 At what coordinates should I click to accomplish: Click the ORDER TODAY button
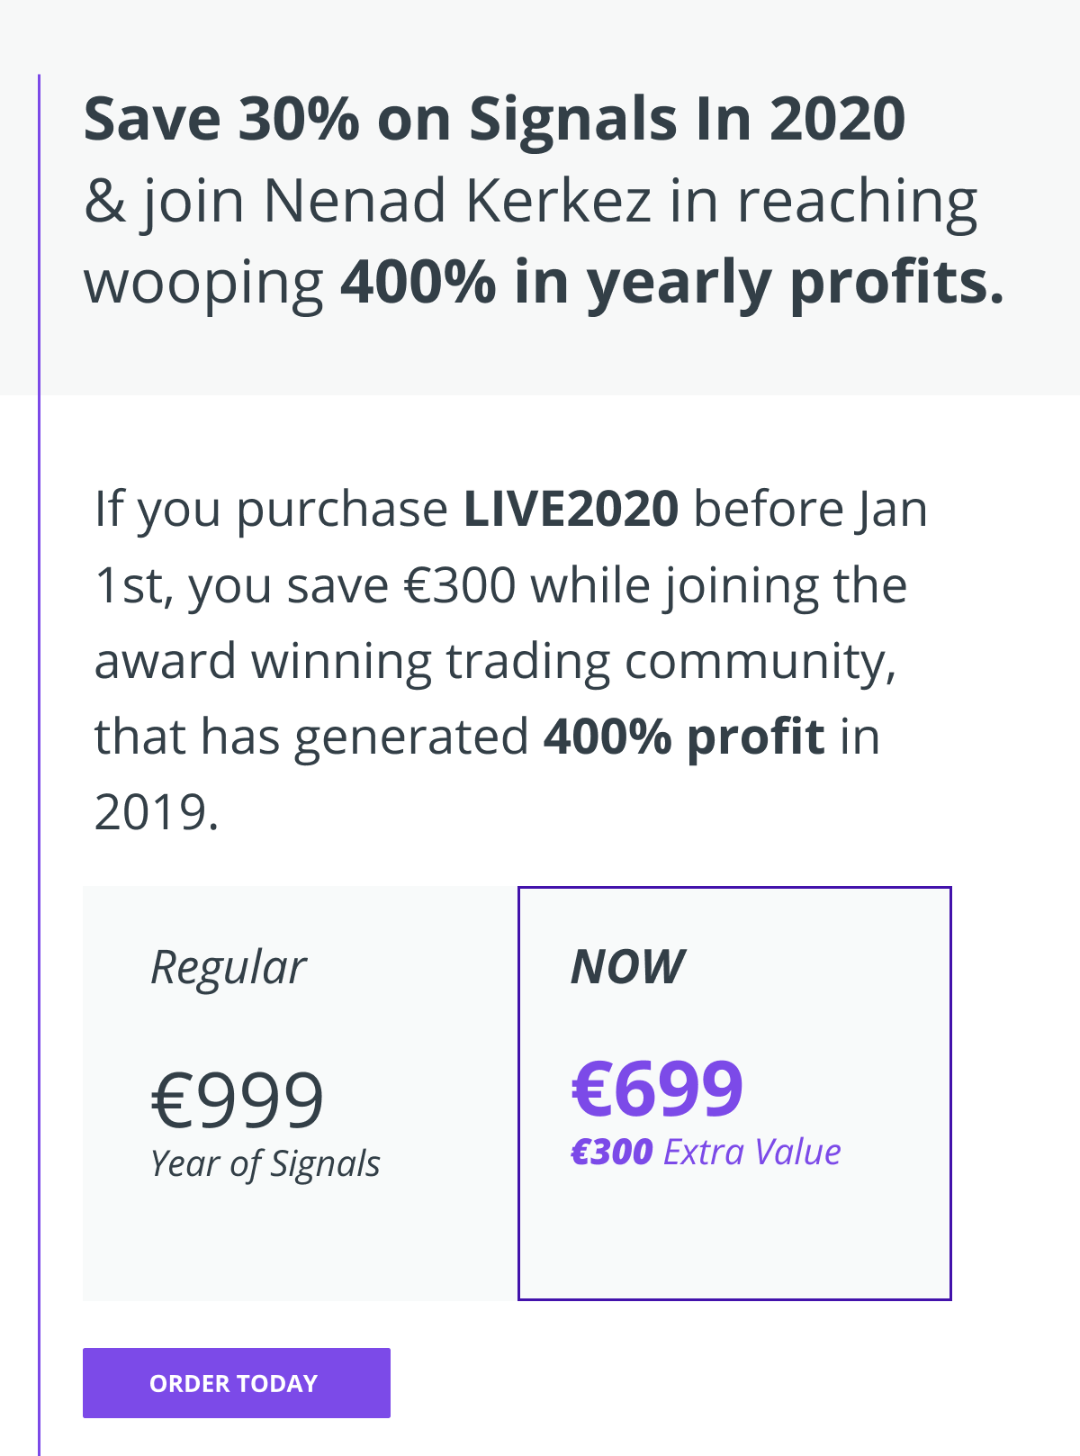237,1383
